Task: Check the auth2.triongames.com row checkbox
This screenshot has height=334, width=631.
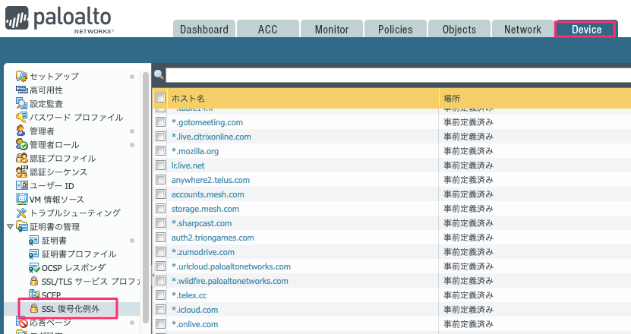Action: 160,238
